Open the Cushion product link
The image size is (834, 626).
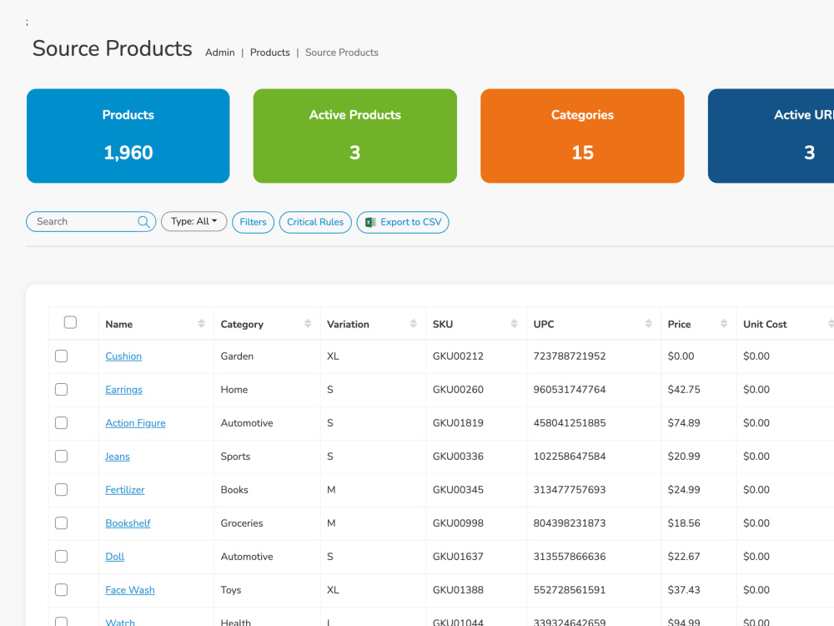[x=123, y=356]
